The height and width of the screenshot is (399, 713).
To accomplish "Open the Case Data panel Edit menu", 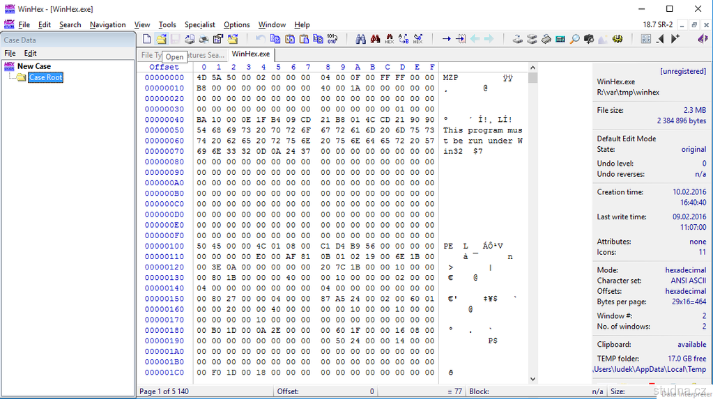I will pyautogui.click(x=30, y=53).
